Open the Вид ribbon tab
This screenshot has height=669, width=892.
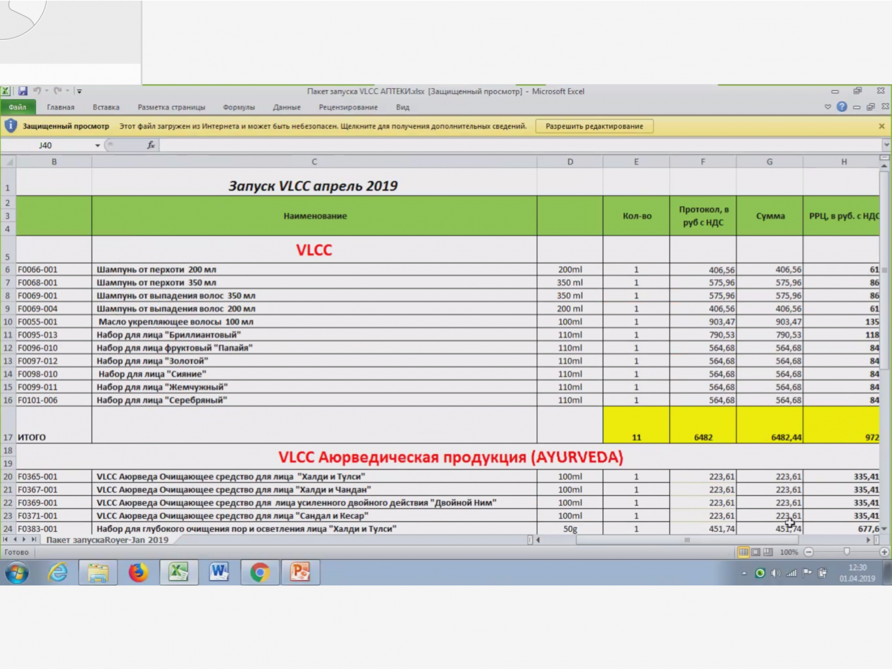click(403, 107)
